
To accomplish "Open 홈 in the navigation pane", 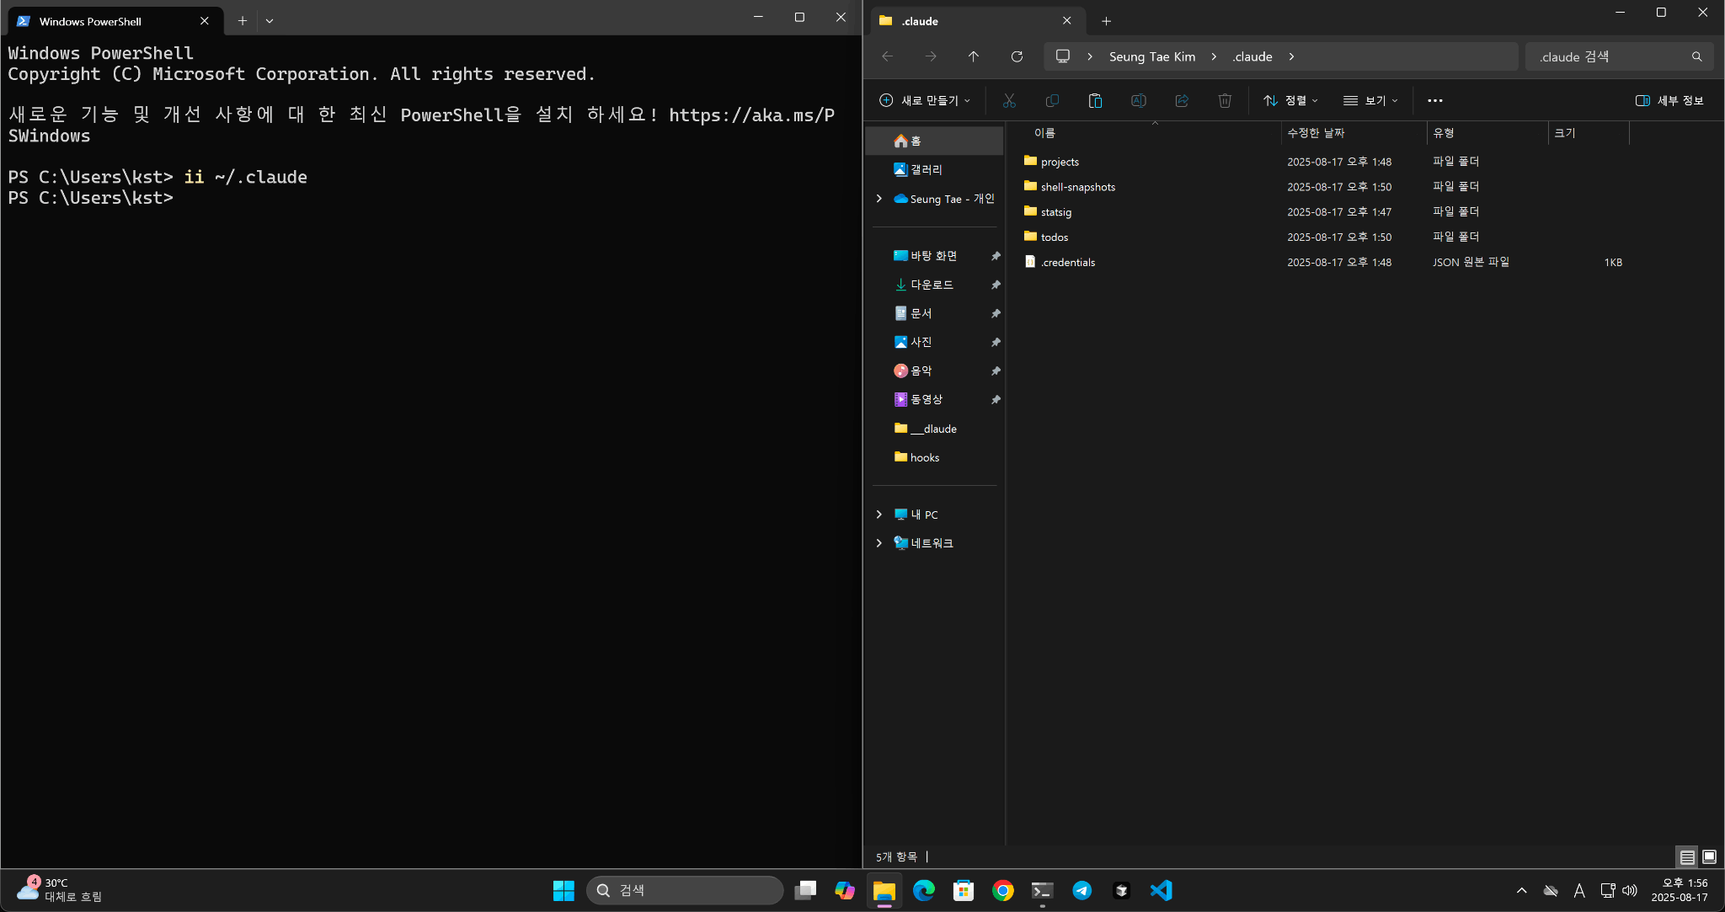I will coord(934,141).
